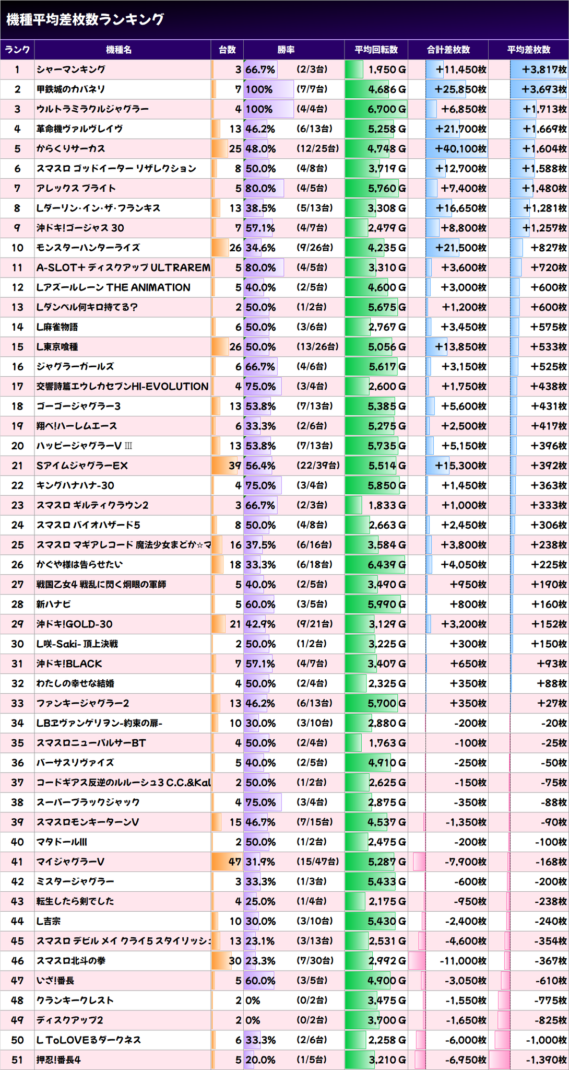This screenshot has width=569, height=1070.
Task: Select machine name ジャグラーガールズ
Action: (x=75, y=367)
